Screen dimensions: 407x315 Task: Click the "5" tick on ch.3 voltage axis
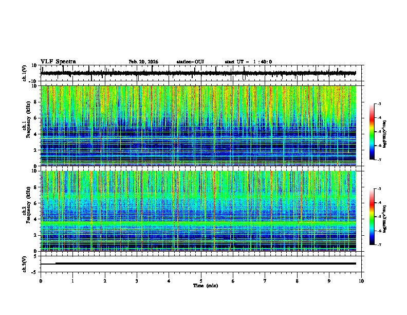(x=35, y=256)
